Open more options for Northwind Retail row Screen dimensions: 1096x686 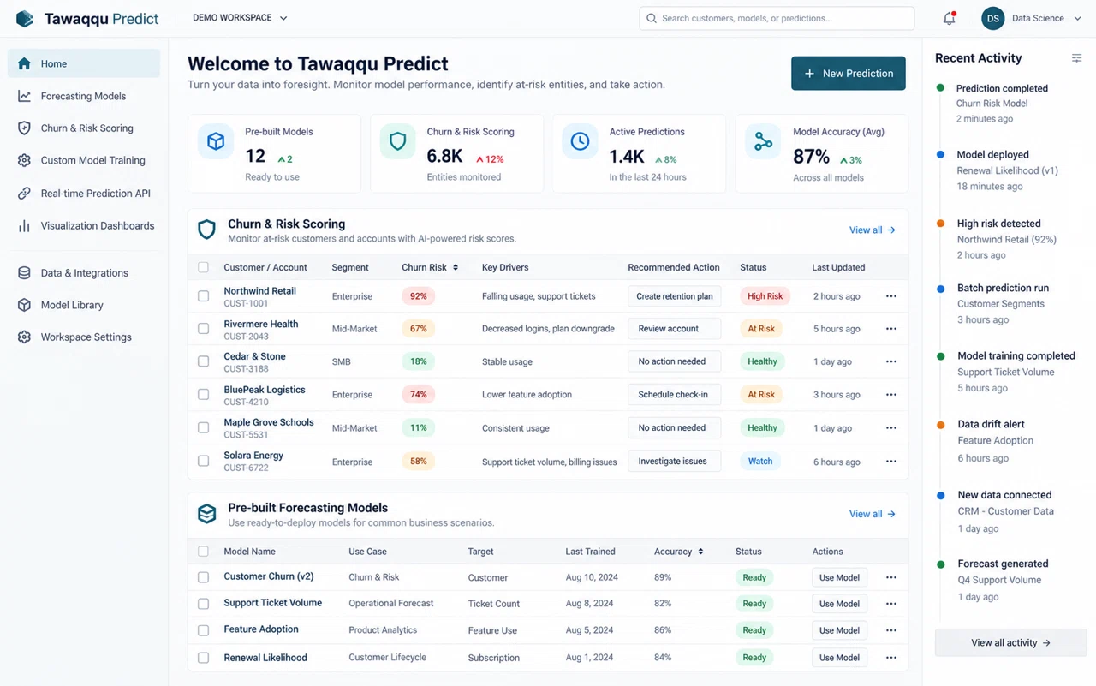[891, 296]
